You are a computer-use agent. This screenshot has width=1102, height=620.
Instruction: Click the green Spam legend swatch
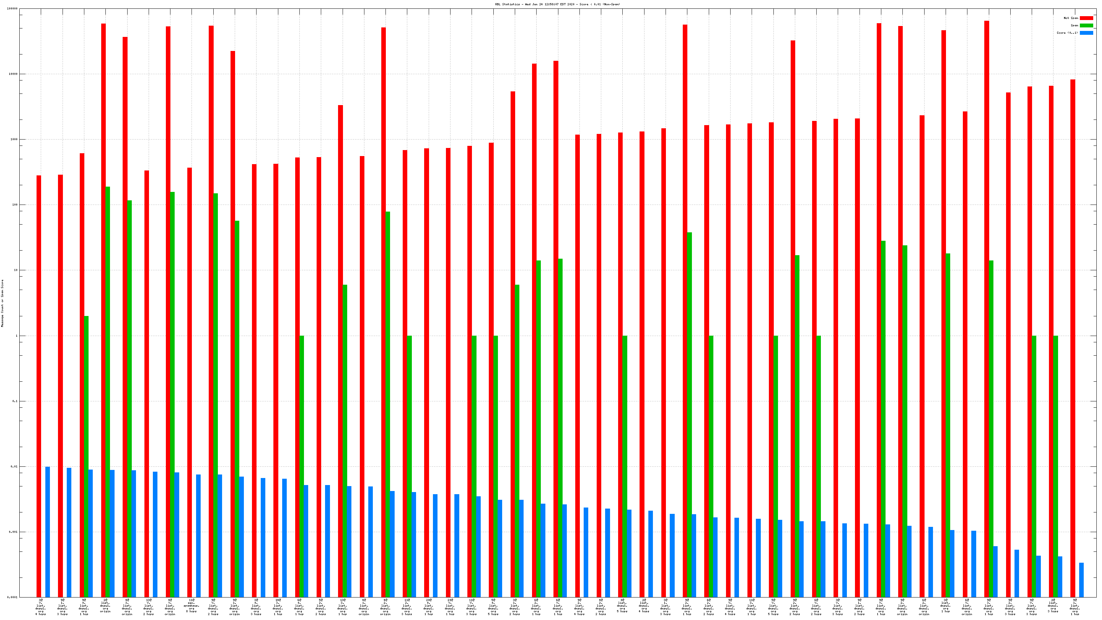click(x=1086, y=26)
